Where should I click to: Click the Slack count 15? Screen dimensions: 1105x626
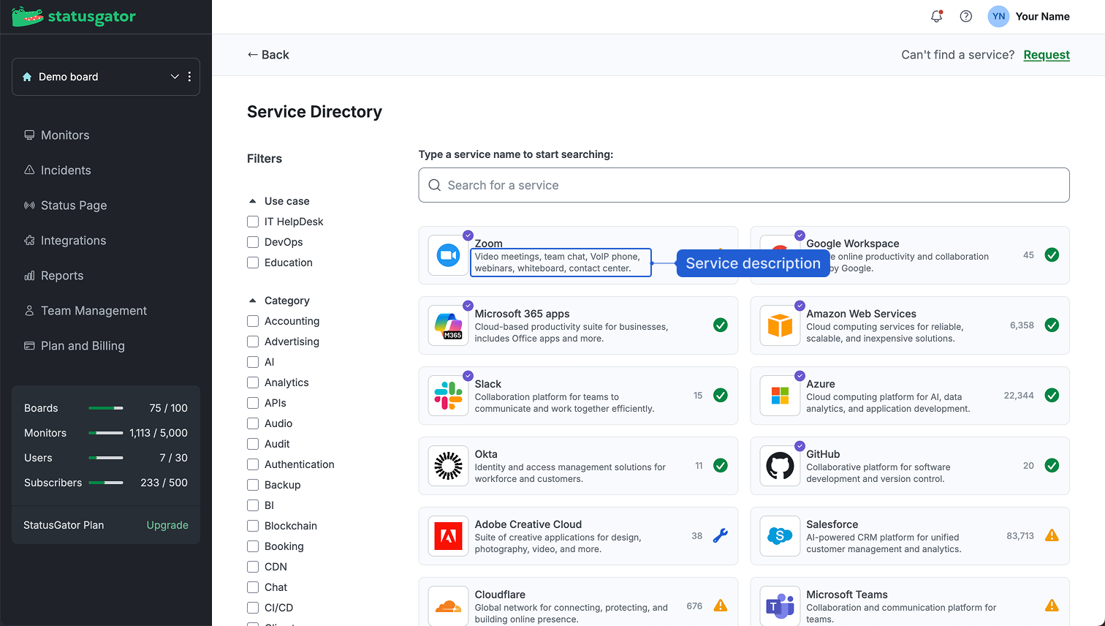coord(698,396)
